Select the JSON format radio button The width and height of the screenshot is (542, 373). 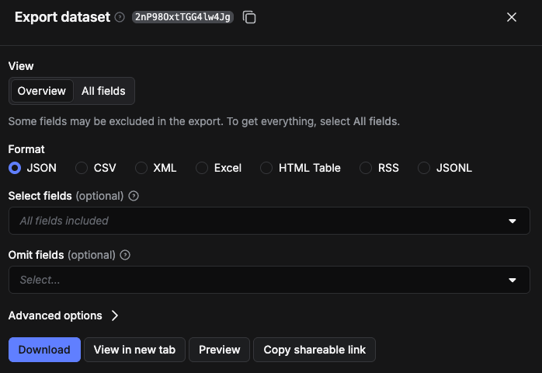pyautogui.click(x=15, y=168)
